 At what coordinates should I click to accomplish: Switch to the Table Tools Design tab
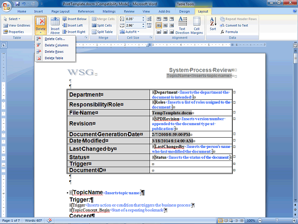coord(184,11)
